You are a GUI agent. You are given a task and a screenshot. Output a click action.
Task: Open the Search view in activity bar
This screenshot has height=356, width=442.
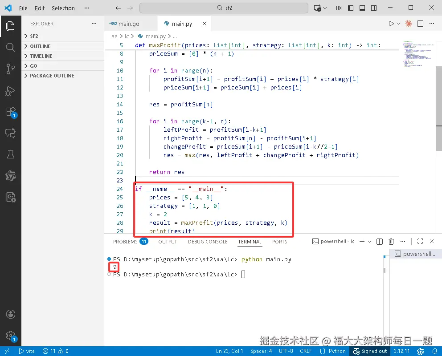pyautogui.click(x=10, y=47)
